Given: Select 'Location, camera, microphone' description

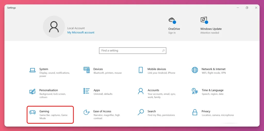Looking at the screenshot, I should [x=218, y=115].
